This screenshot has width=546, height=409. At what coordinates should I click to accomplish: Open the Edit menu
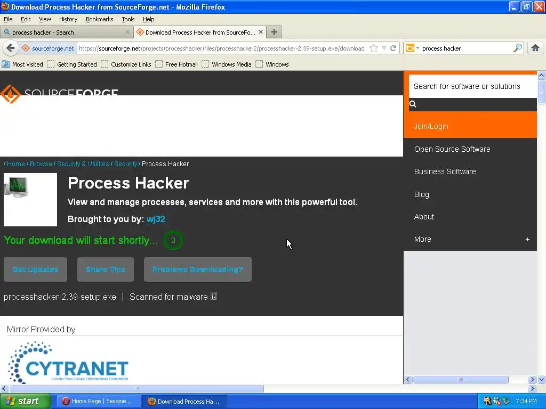tap(26, 19)
